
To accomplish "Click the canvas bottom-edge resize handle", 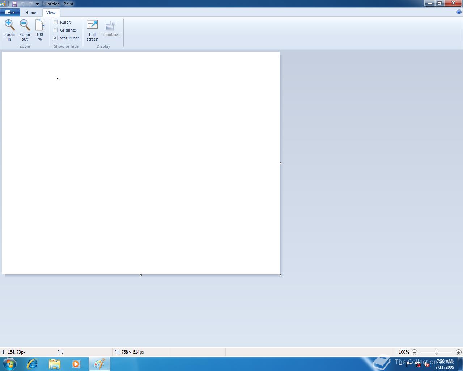I will tap(141, 275).
